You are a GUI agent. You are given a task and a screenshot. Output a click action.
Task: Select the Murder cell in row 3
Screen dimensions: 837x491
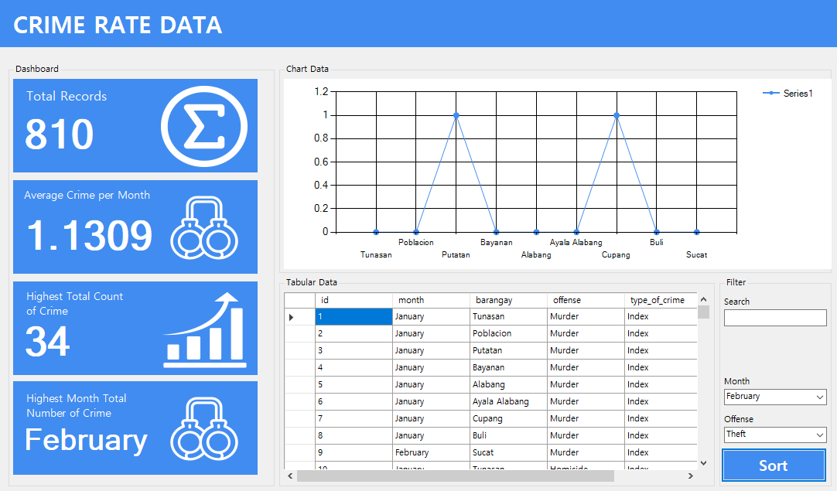(x=586, y=350)
